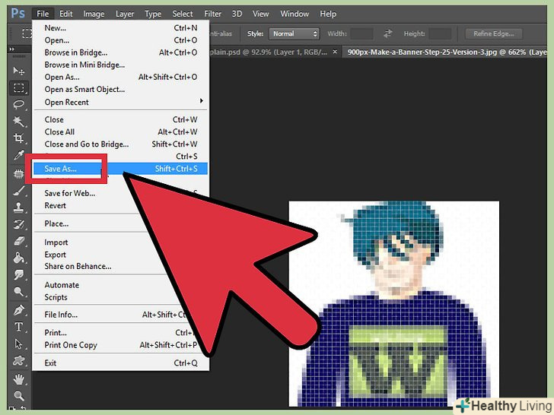Viewport: 554px width, 415px height.
Task: Select the Magic Wand tool
Action: point(19,122)
